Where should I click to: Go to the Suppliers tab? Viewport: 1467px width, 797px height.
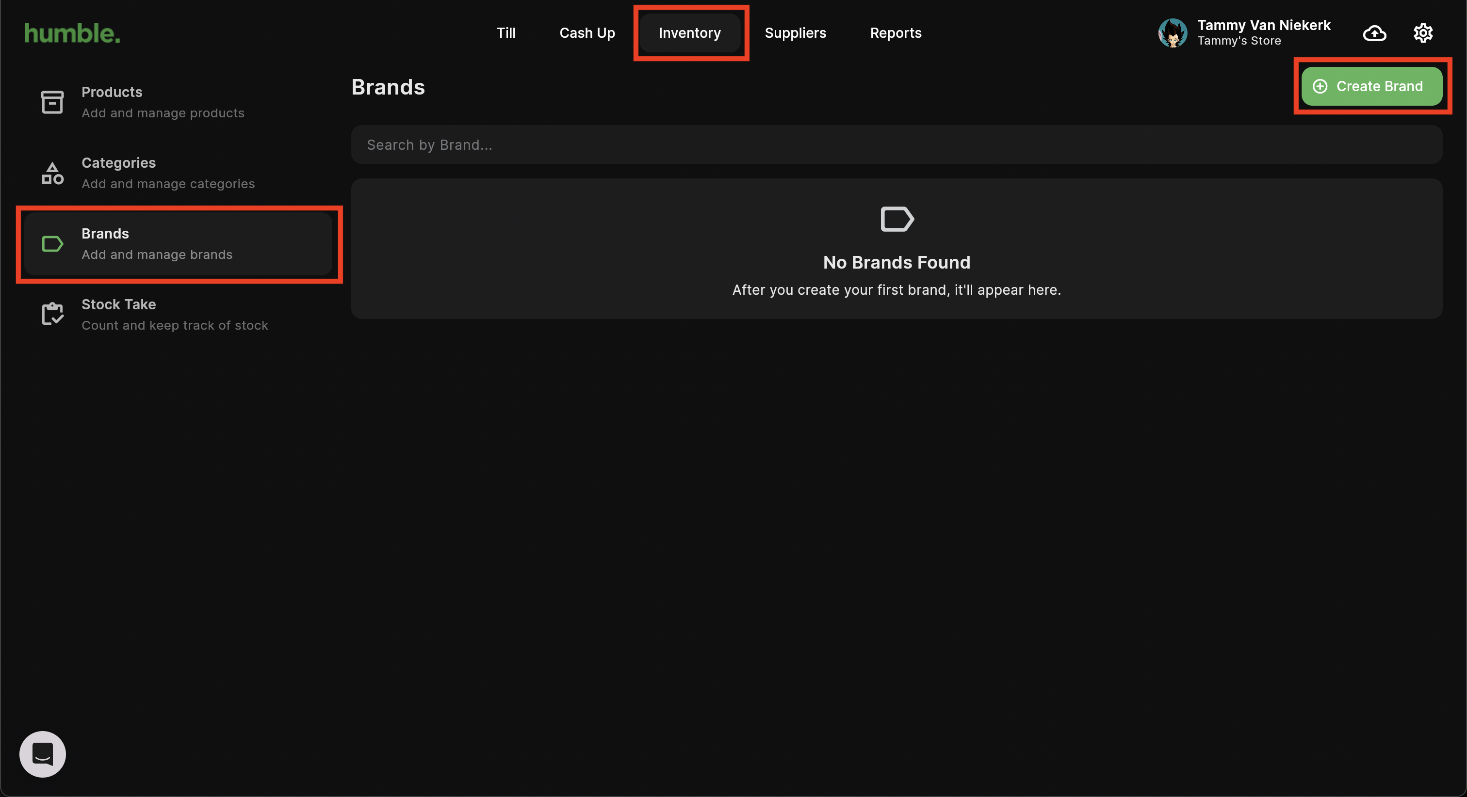(x=795, y=33)
